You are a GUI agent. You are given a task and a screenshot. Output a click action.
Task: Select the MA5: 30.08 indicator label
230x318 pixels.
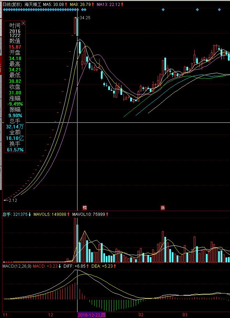click(x=53, y=5)
